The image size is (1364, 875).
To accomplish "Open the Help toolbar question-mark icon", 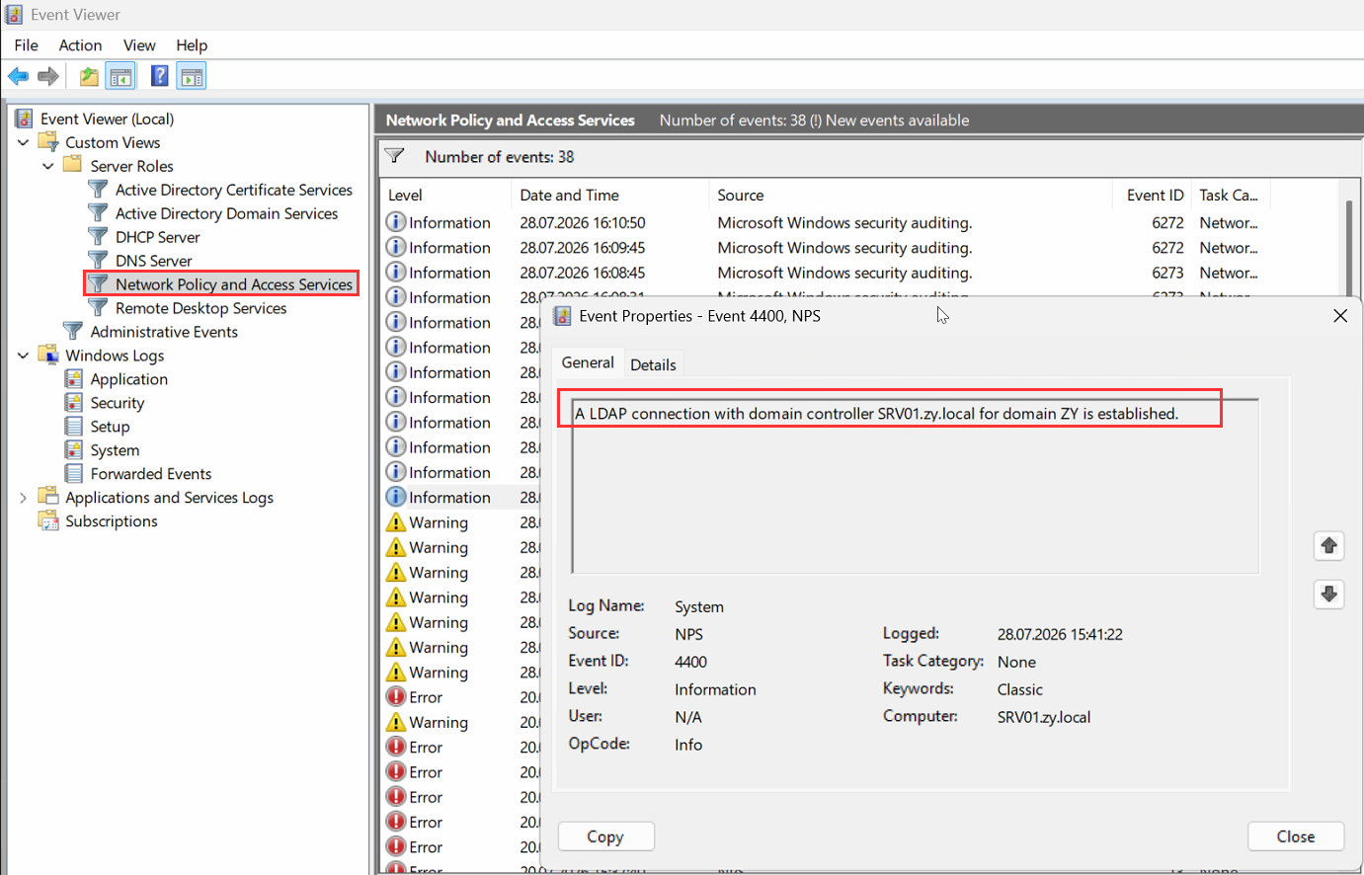I will coord(159,76).
